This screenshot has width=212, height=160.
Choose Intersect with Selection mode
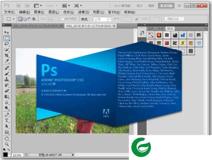(34, 19)
